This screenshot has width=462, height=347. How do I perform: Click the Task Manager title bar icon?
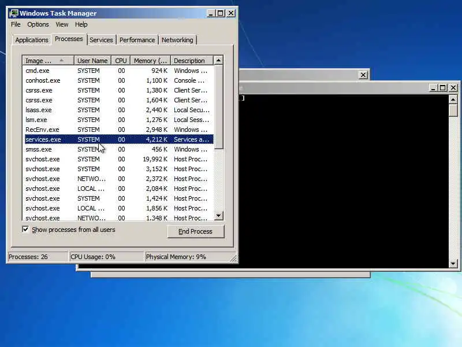[x=13, y=13]
